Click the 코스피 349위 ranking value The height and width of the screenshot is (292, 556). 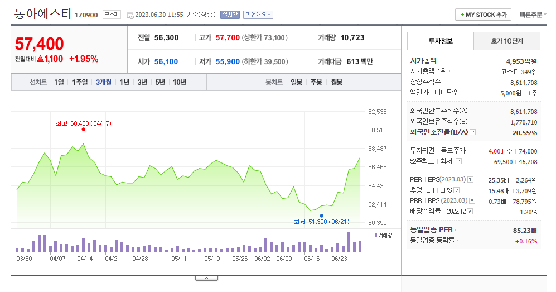[x=519, y=72]
